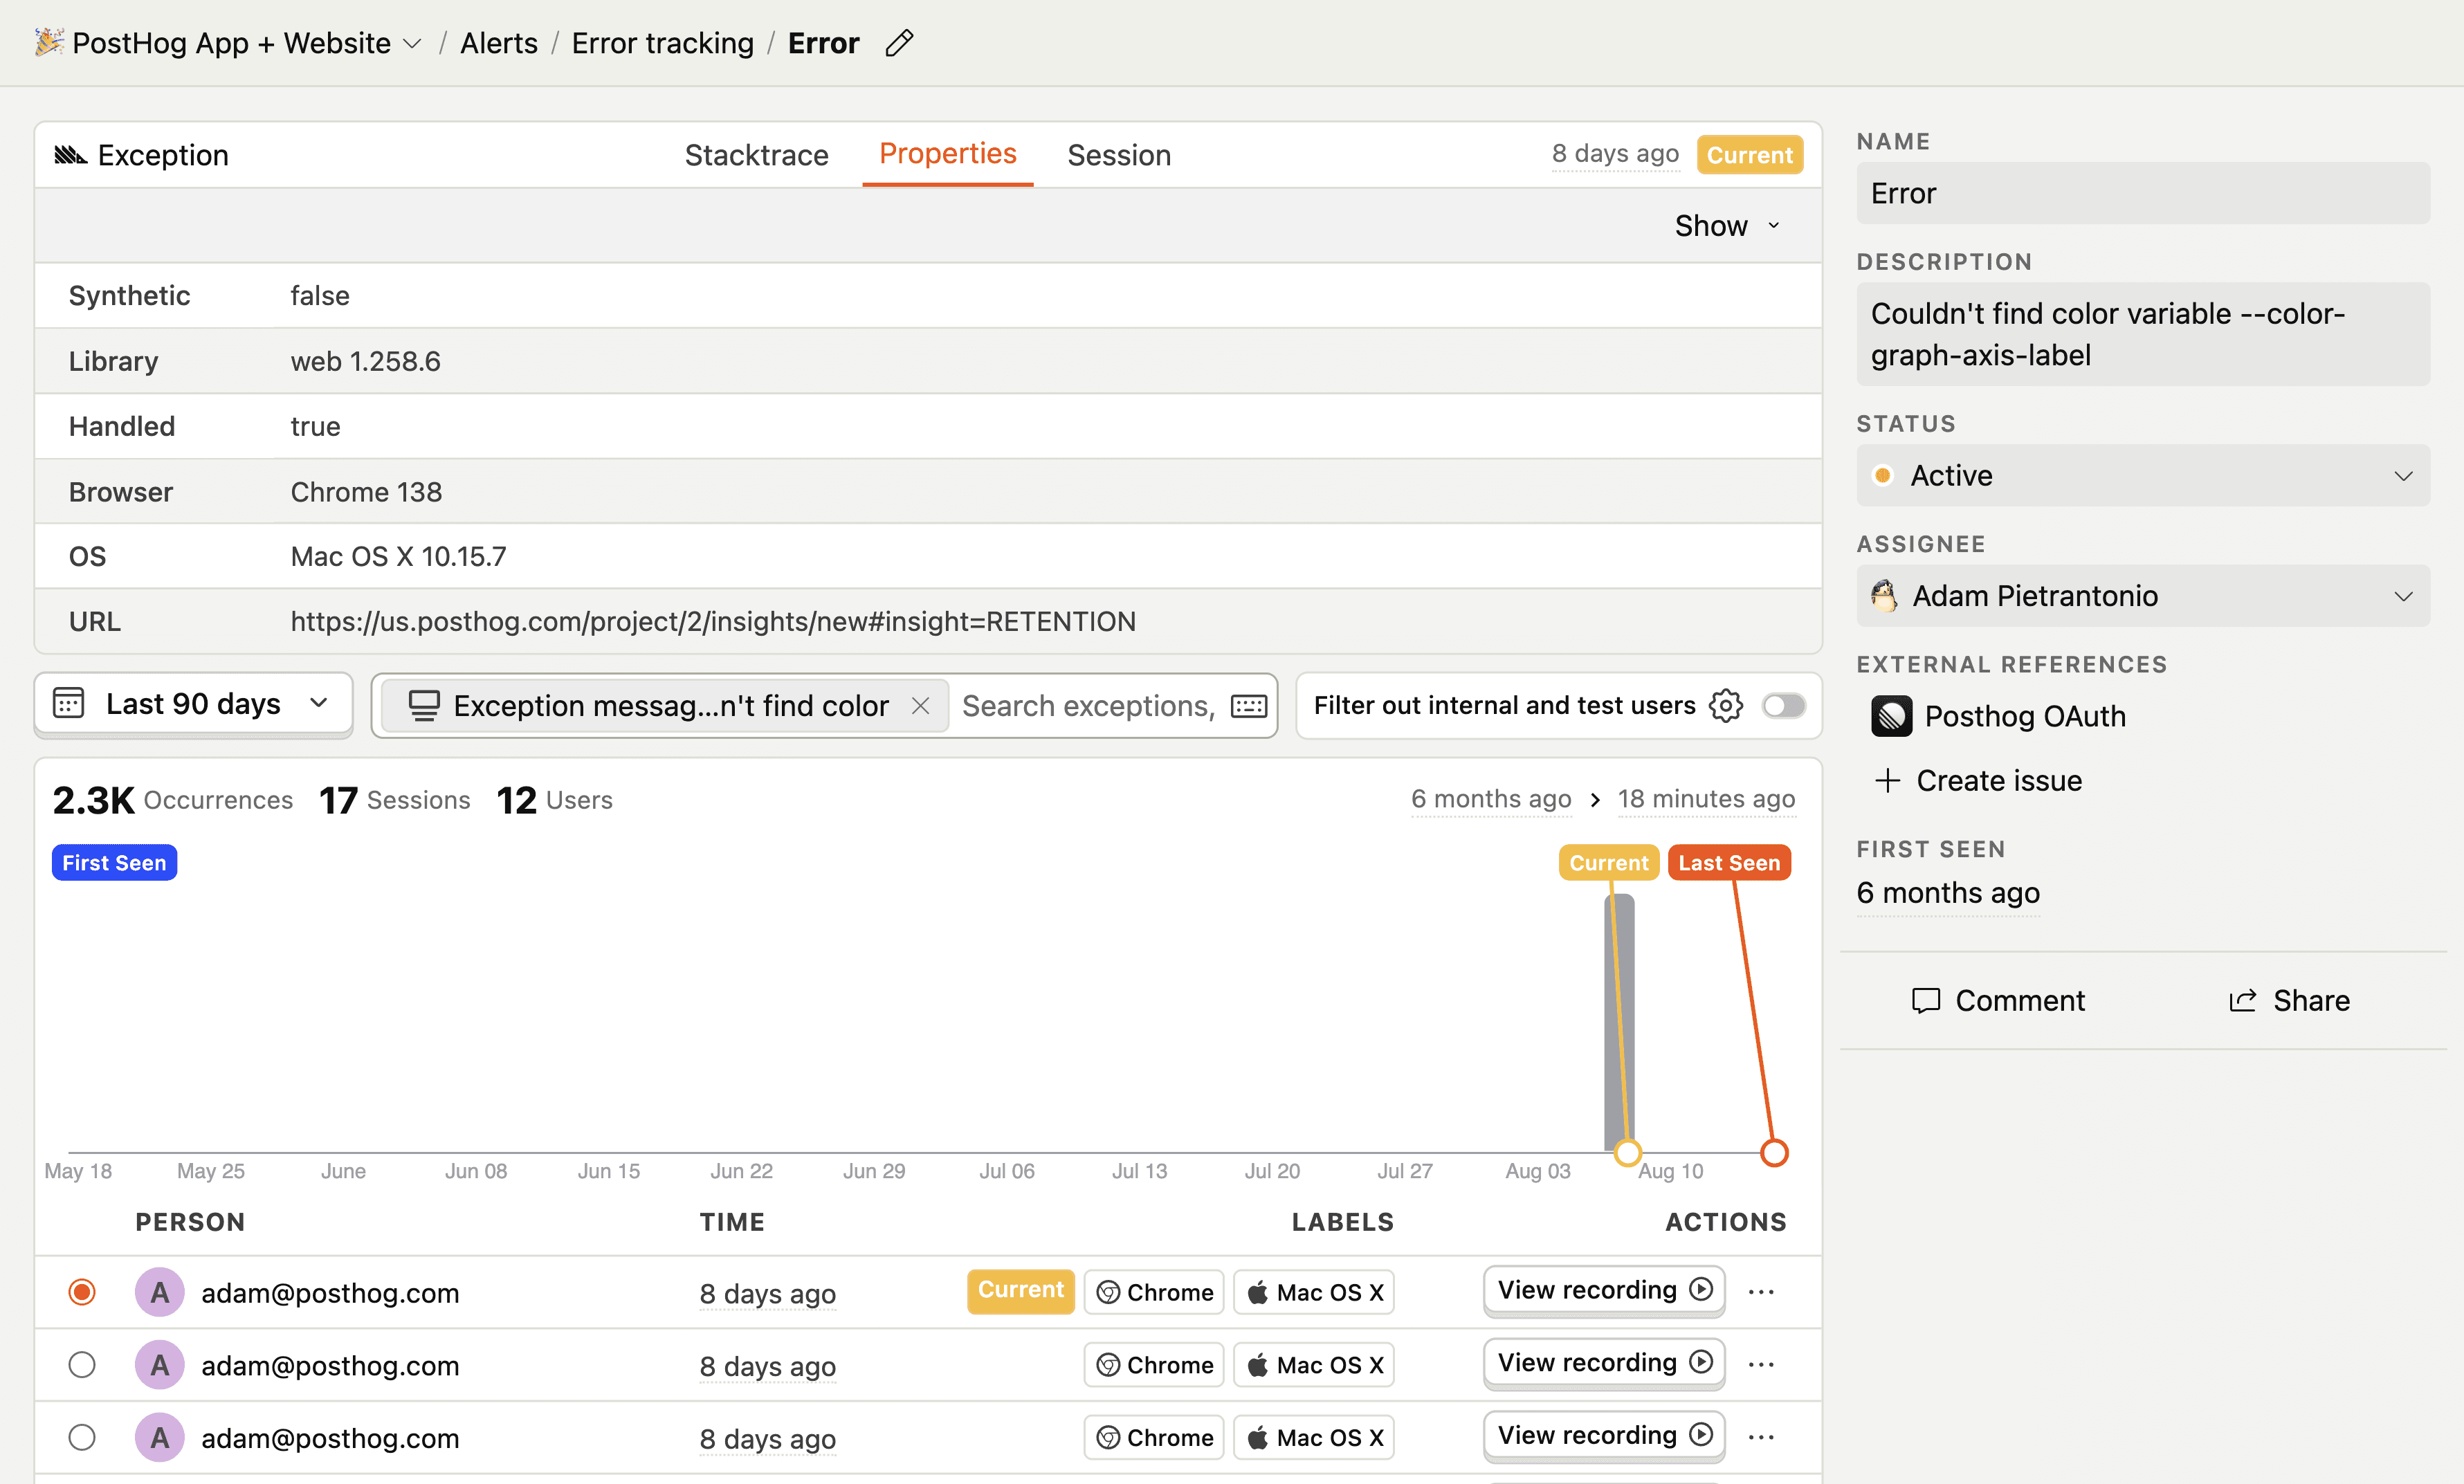
Task: Click the Share button
Action: pyautogui.click(x=2289, y=1000)
